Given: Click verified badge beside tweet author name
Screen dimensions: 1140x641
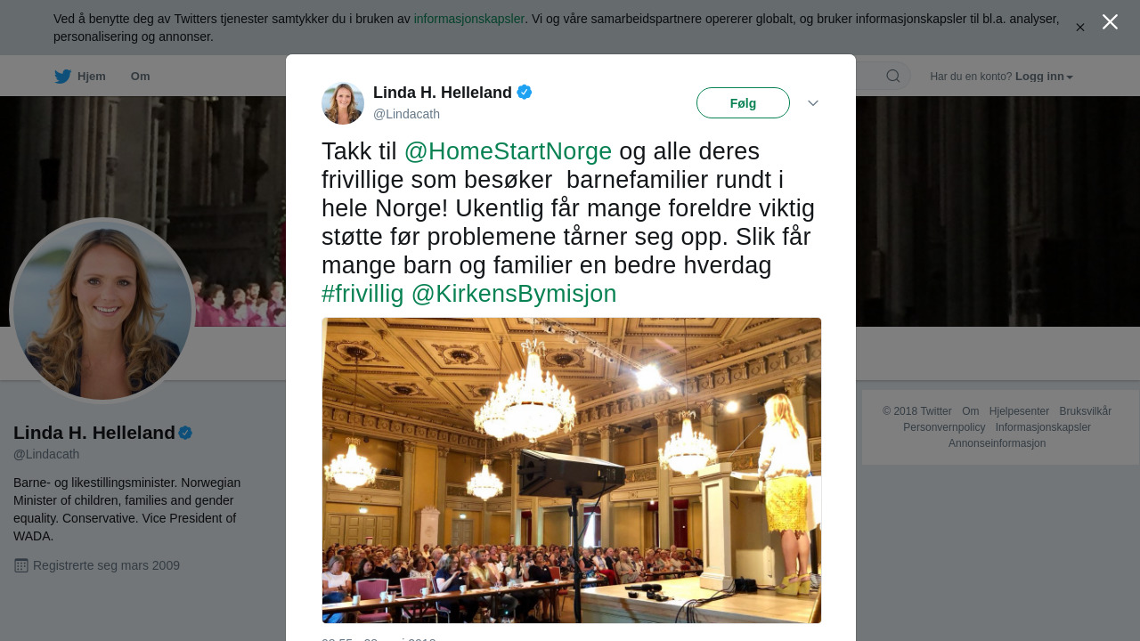Looking at the screenshot, I should [x=525, y=92].
